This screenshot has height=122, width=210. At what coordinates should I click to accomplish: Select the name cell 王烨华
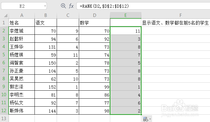pyautogui.click(x=22, y=47)
